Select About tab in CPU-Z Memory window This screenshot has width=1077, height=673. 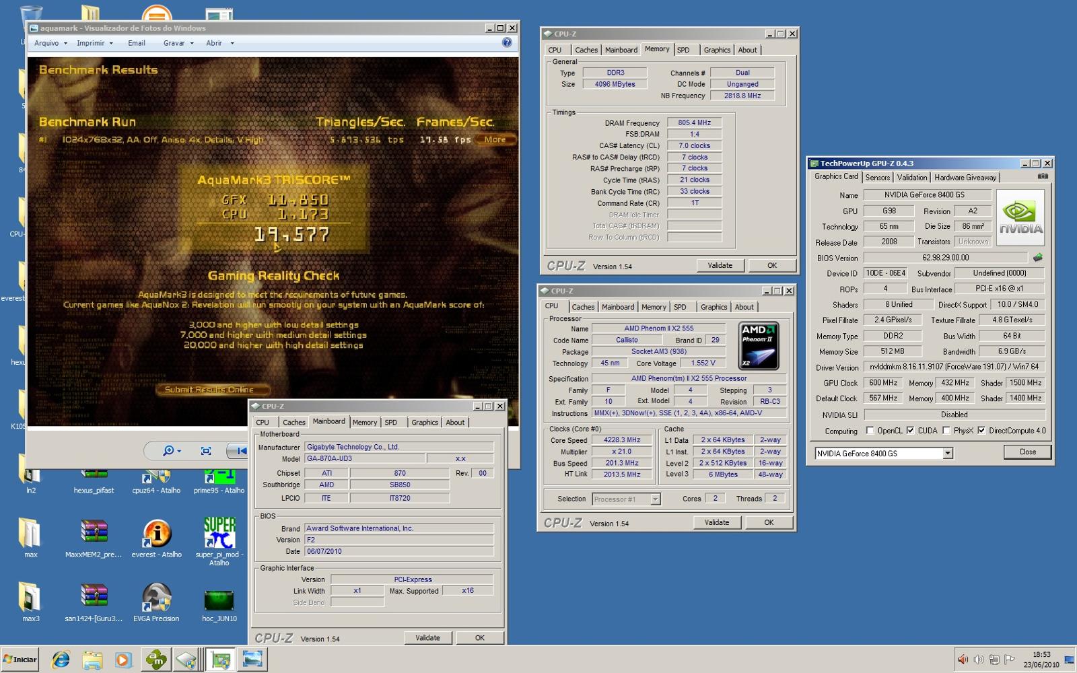click(747, 50)
